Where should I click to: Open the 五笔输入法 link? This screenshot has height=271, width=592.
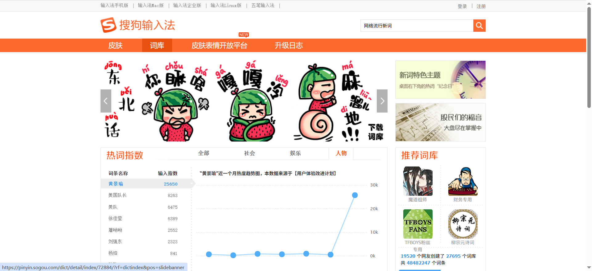[x=263, y=6]
